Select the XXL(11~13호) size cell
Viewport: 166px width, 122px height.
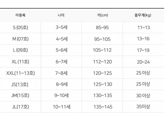pyautogui.click(x=21, y=73)
